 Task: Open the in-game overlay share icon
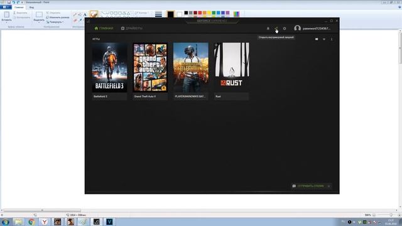click(x=276, y=28)
